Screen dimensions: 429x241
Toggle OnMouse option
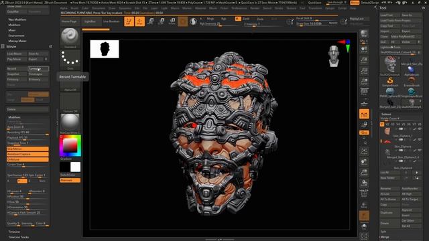[x=27, y=159]
